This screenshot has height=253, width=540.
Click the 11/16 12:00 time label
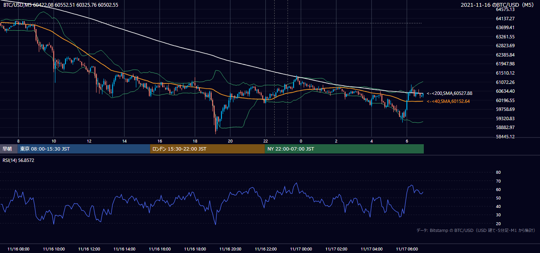(x=89, y=249)
